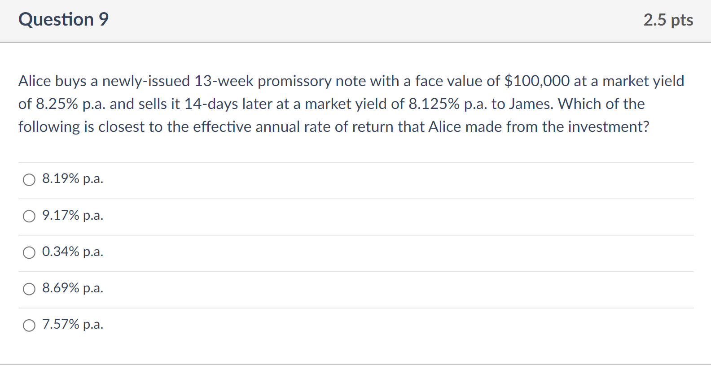711x378 pixels.
Task: Click the "8.69% p.a." answer label text
Action: 73,288
